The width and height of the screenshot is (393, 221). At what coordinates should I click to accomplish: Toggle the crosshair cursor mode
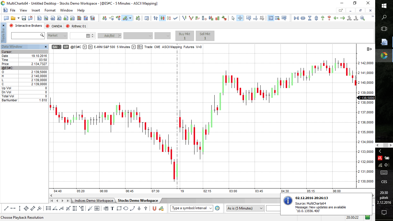coord(240,18)
